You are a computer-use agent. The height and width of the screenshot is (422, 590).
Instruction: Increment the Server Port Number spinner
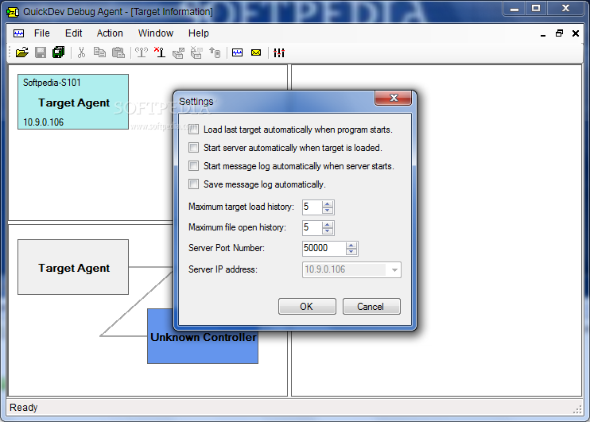(x=351, y=246)
